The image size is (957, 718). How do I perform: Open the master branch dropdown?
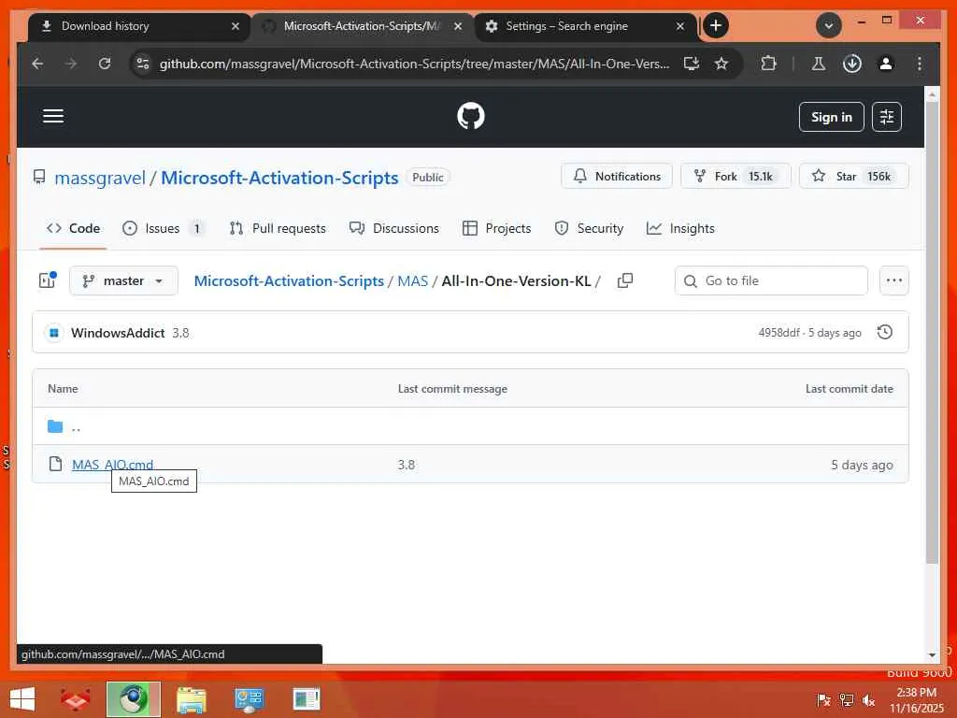(x=124, y=280)
